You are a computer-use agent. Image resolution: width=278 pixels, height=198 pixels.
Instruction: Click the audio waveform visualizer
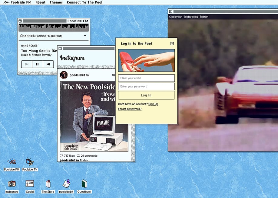tap(54, 27)
